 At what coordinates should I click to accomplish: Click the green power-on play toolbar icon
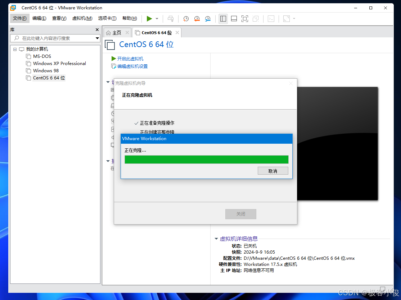(x=149, y=19)
